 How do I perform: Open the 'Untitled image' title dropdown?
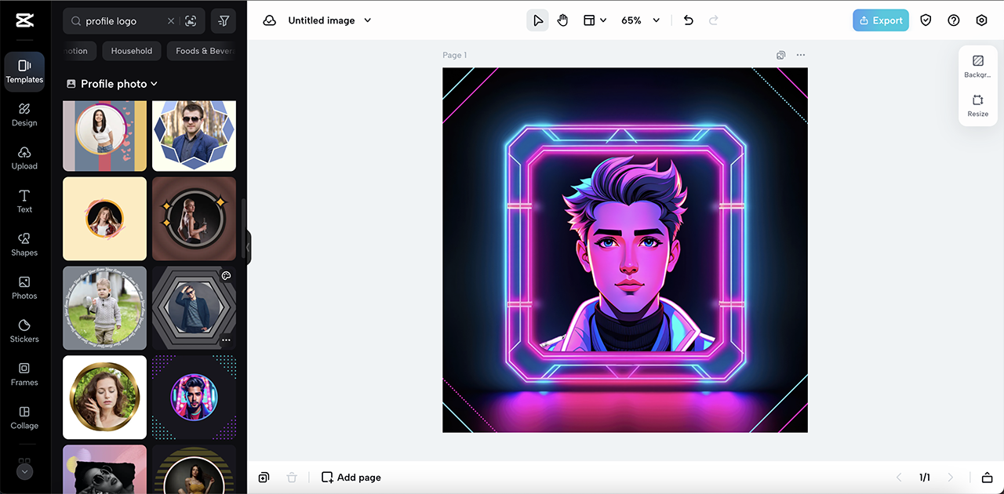329,20
